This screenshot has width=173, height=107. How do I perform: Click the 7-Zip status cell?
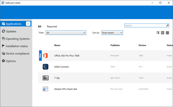(x=169, y=78)
